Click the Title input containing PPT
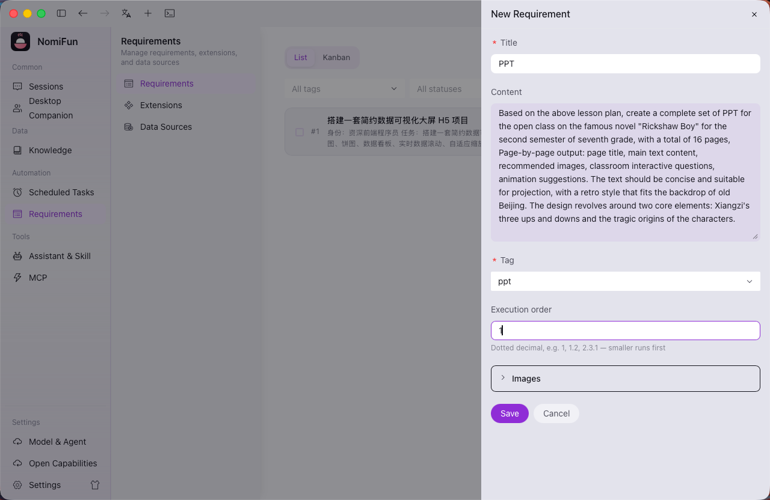770x500 pixels. 626,64
